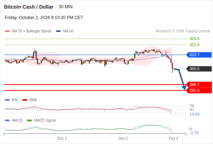Click the MACD Signal green legend swatch
Image resolution: width=213 pixels, height=144 pixels.
click(x=29, y=120)
